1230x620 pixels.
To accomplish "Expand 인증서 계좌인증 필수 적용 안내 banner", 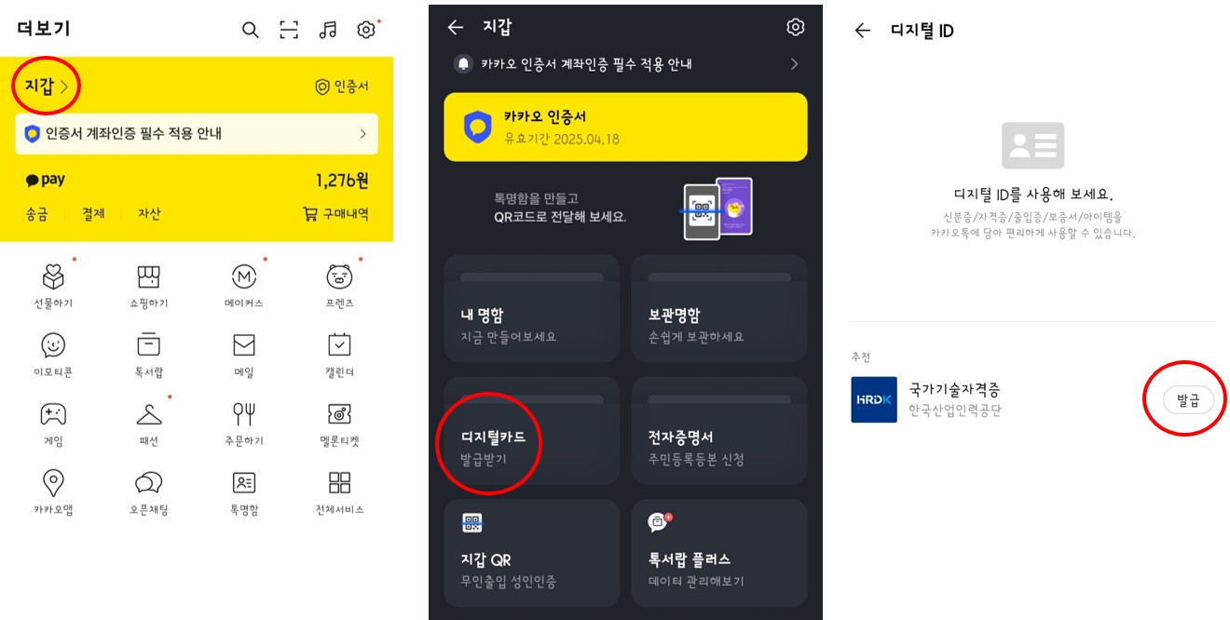I will (x=197, y=134).
